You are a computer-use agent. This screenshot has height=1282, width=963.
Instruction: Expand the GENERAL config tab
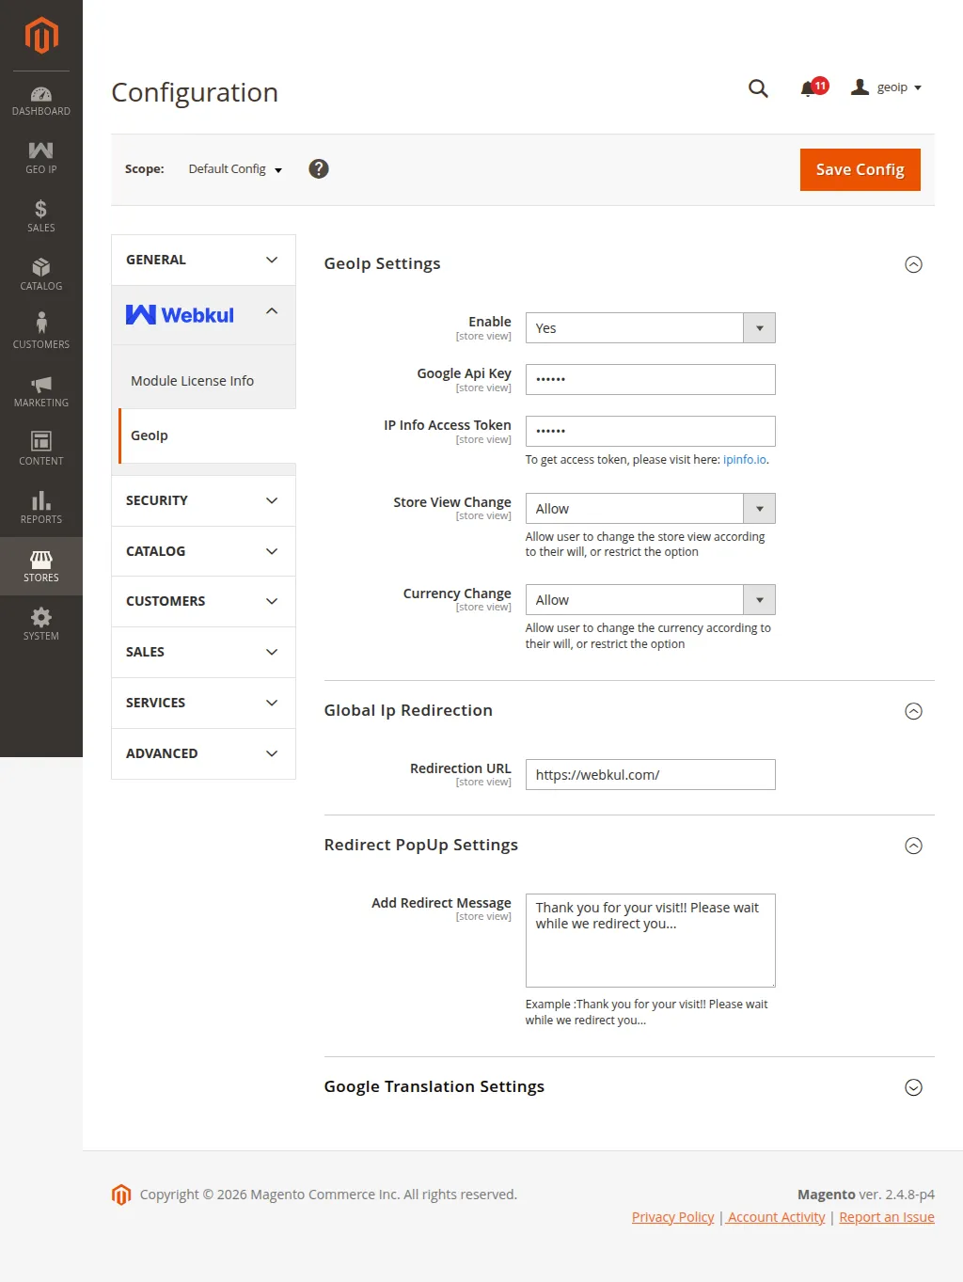tap(203, 260)
